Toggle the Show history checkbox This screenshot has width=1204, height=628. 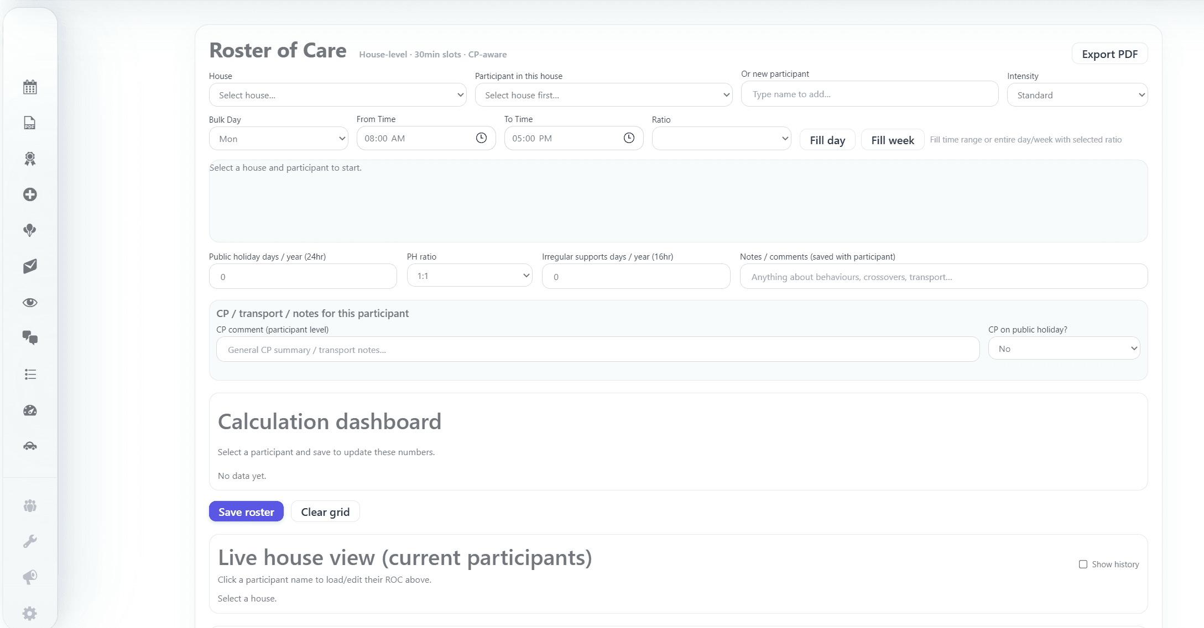(x=1083, y=564)
